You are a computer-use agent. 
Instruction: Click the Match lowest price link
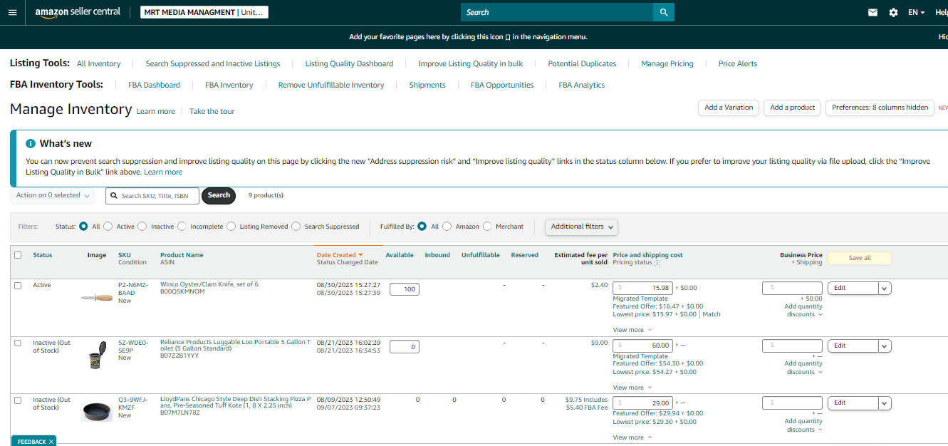(x=712, y=314)
